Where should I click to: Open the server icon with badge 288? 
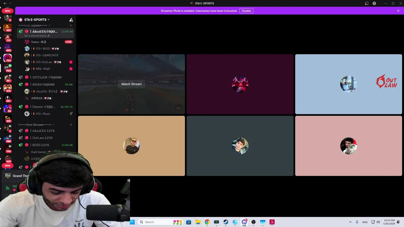pyautogui.click(x=8, y=139)
